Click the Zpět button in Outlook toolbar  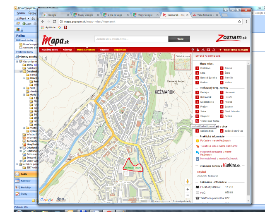point(27,24)
